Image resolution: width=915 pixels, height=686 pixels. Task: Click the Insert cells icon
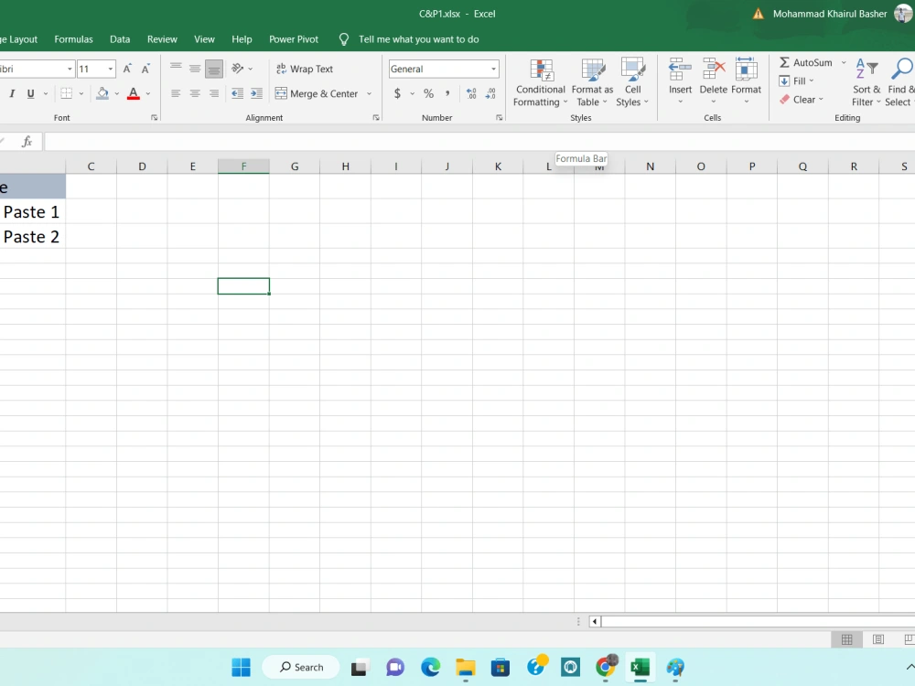[680, 70]
